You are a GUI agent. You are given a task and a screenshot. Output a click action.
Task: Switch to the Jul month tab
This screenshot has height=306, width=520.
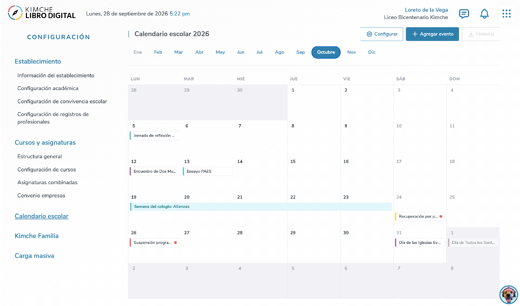(259, 52)
